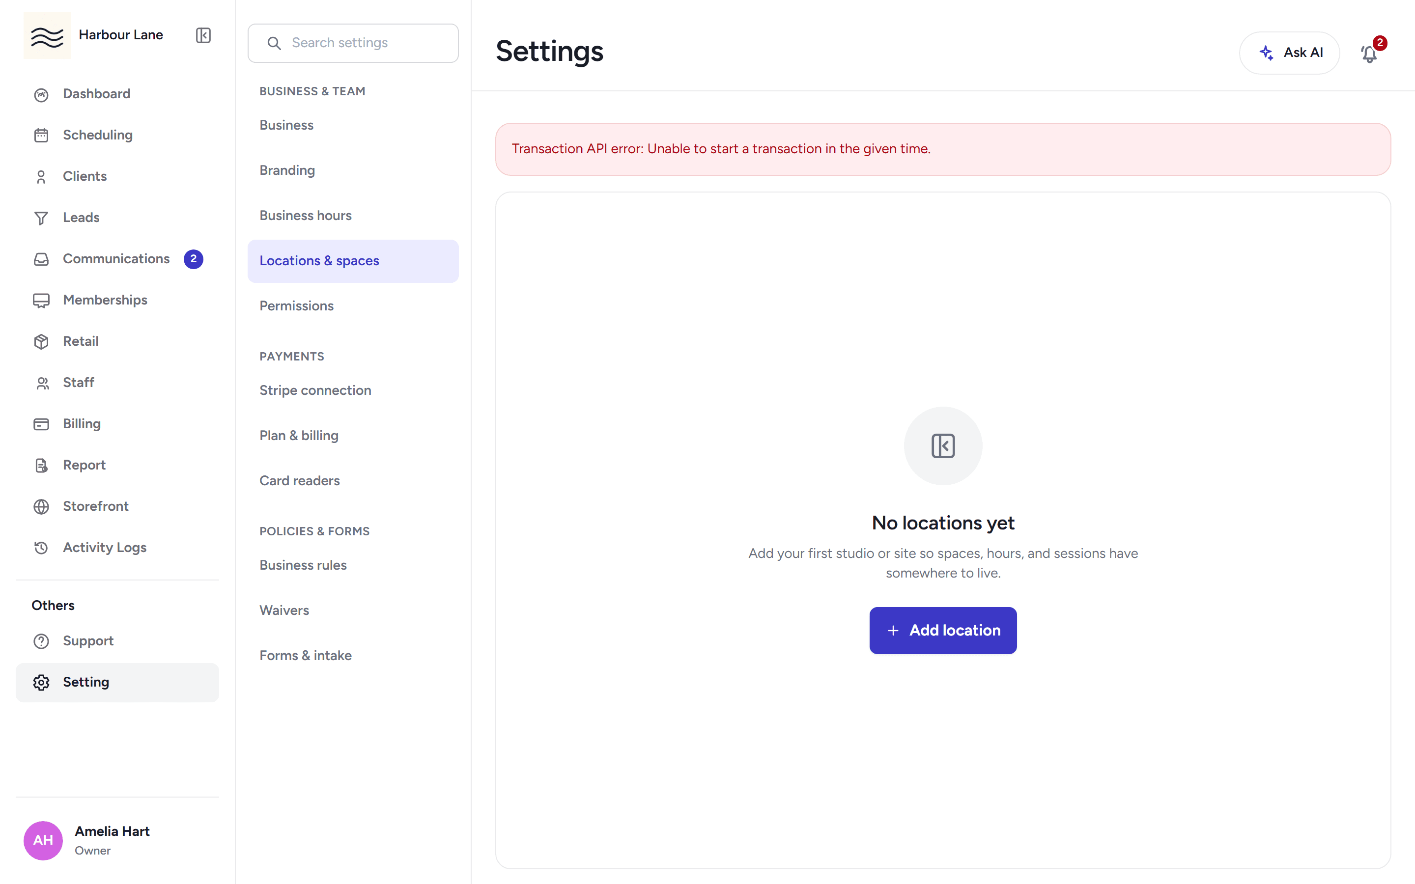The width and height of the screenshot is (1415, 884).
Task: Click the Harbour Lane business name
Action: point(121,35)
